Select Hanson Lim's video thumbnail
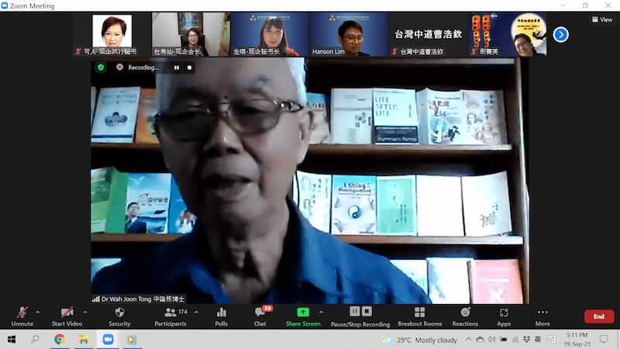The width and height of the screenshot is (620, 349). pos(349,34)
